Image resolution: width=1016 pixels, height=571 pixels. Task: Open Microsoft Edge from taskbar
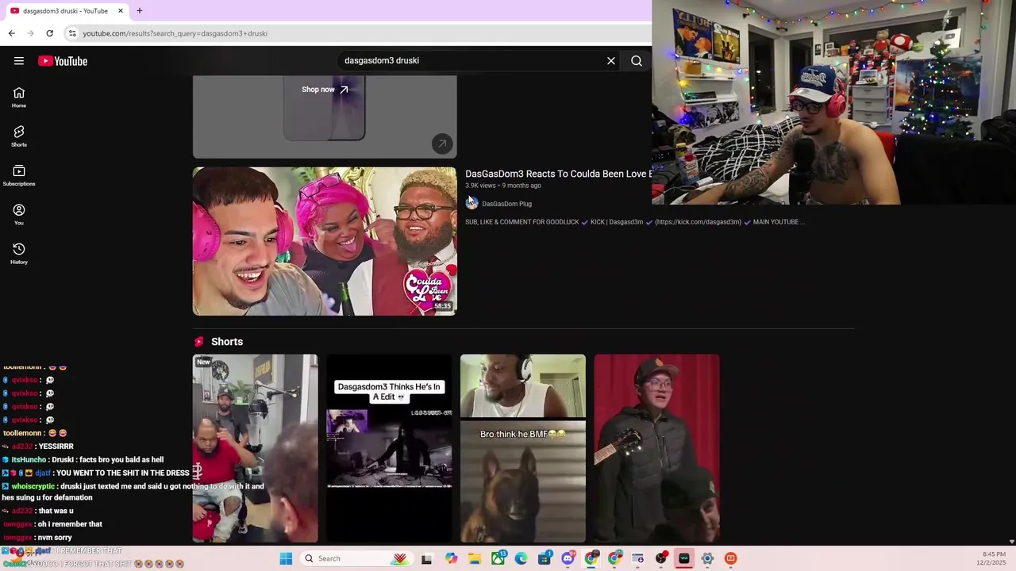pyautogui.click(x=521, y=558)
